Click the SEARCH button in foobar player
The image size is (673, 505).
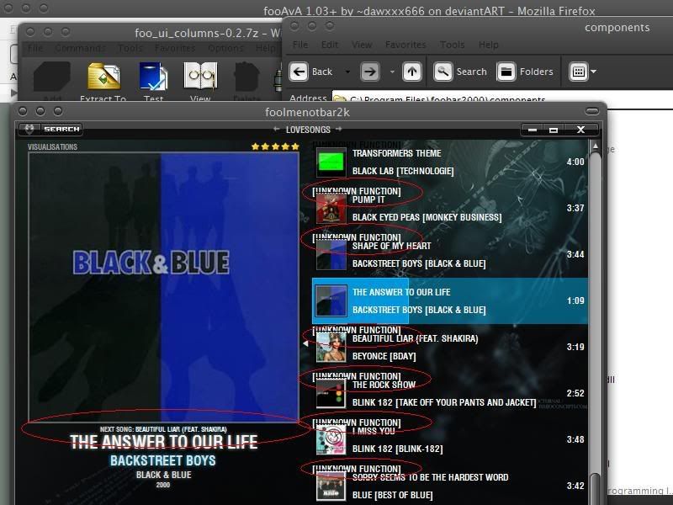click(x=61, y=129)
